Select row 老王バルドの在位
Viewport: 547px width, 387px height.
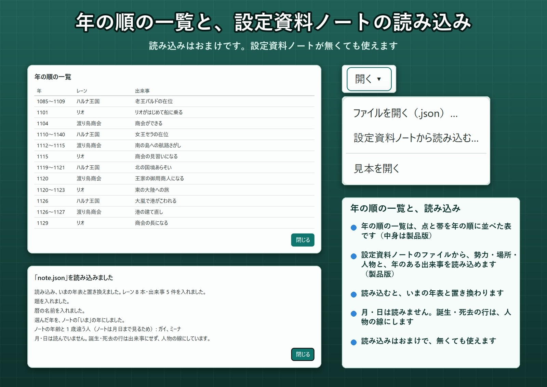[x=174, y=101]
